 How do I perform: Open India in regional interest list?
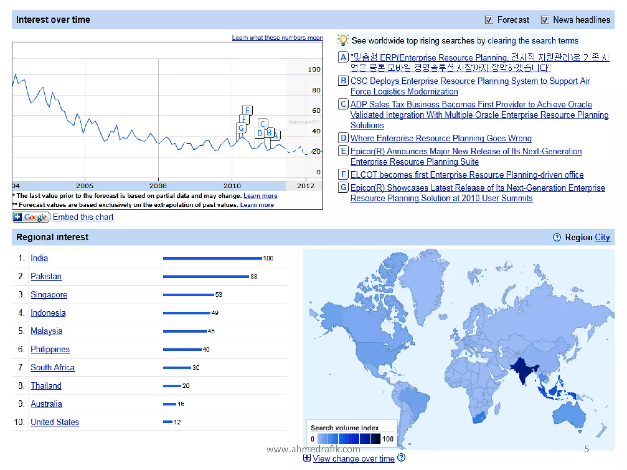pyautogui.click(x=39, y=258)
